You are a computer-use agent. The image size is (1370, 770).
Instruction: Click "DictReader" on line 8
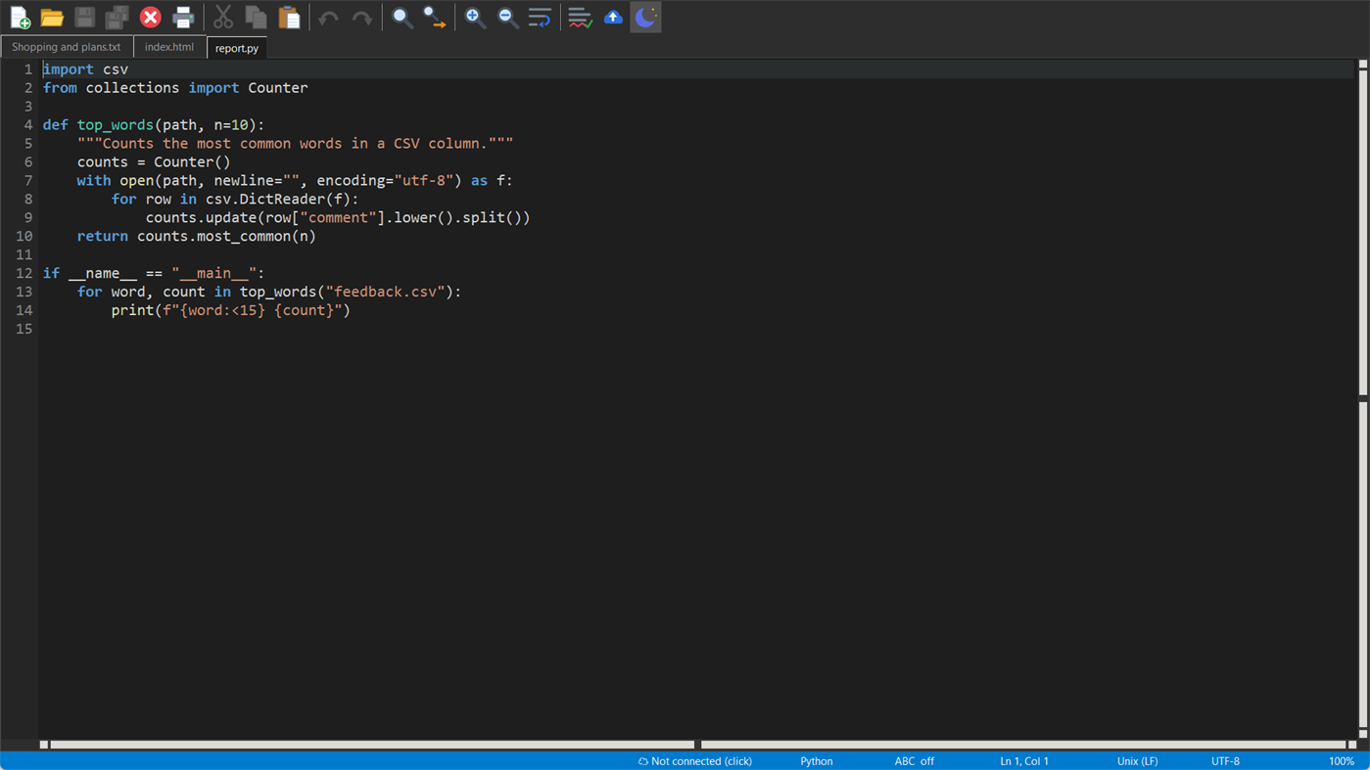click(x=282, y=199)
